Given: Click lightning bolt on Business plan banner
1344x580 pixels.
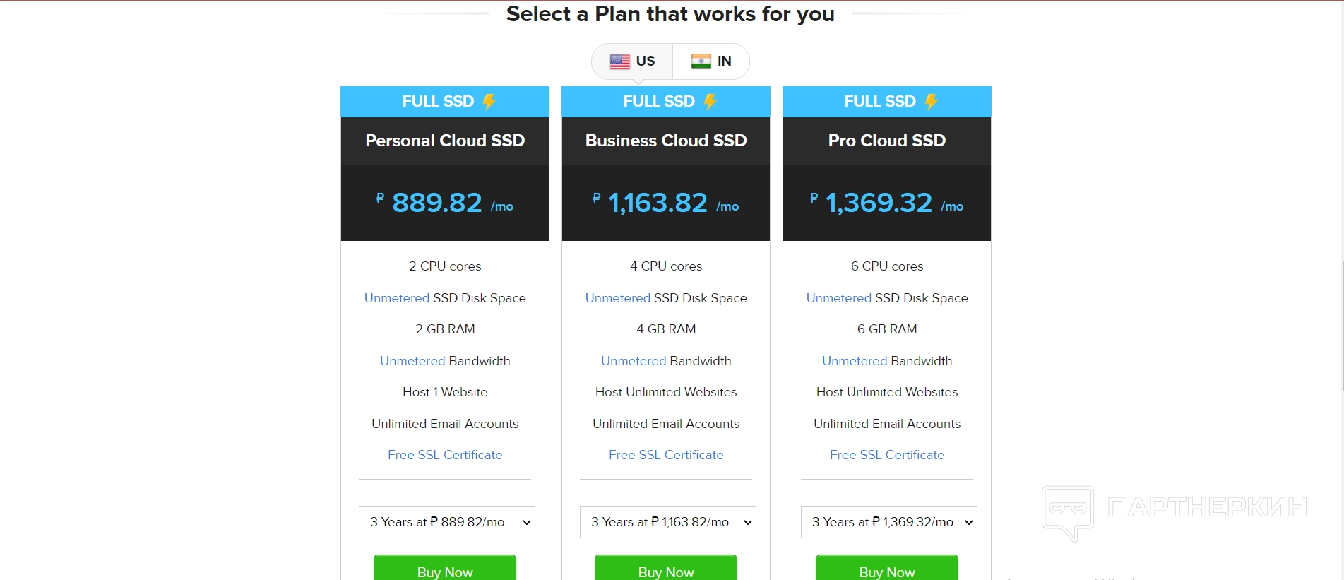Looking at the screenshot, I should point(710,102).
